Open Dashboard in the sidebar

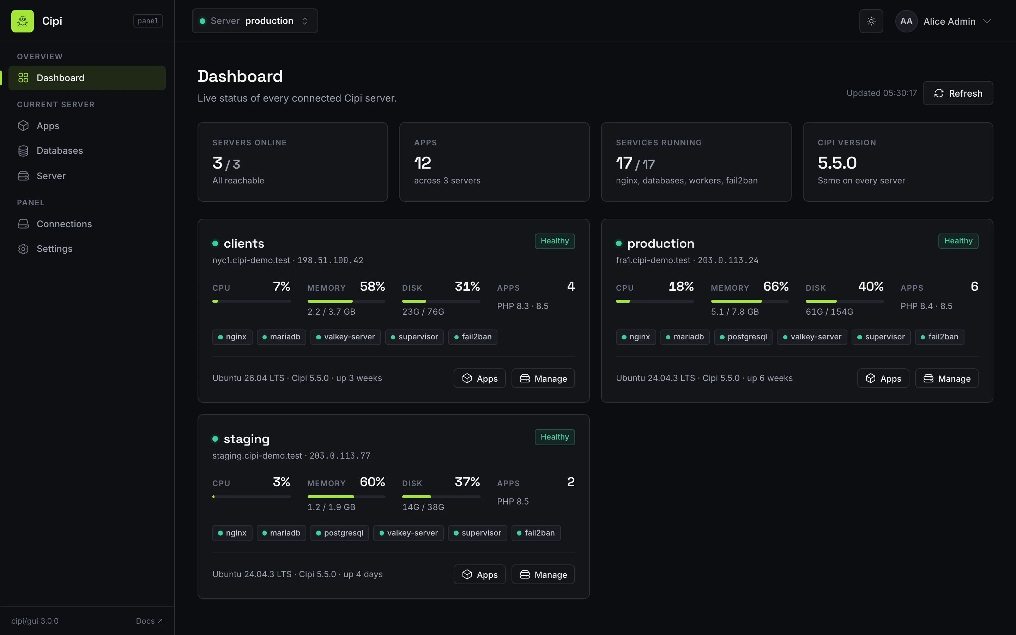(87, 78)
